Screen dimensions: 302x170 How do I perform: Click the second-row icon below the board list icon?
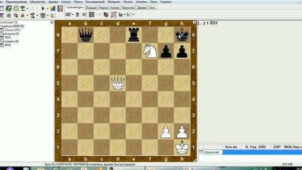(x=16, y=16)
